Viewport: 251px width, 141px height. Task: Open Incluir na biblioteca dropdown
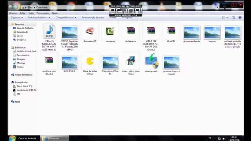39,18
